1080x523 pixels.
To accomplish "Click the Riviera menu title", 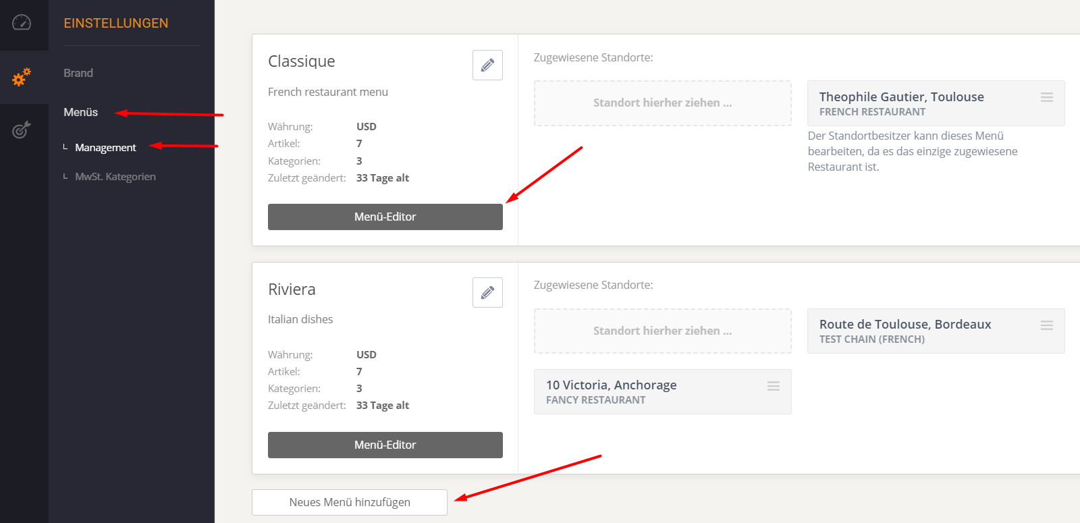I will (292, 290).
